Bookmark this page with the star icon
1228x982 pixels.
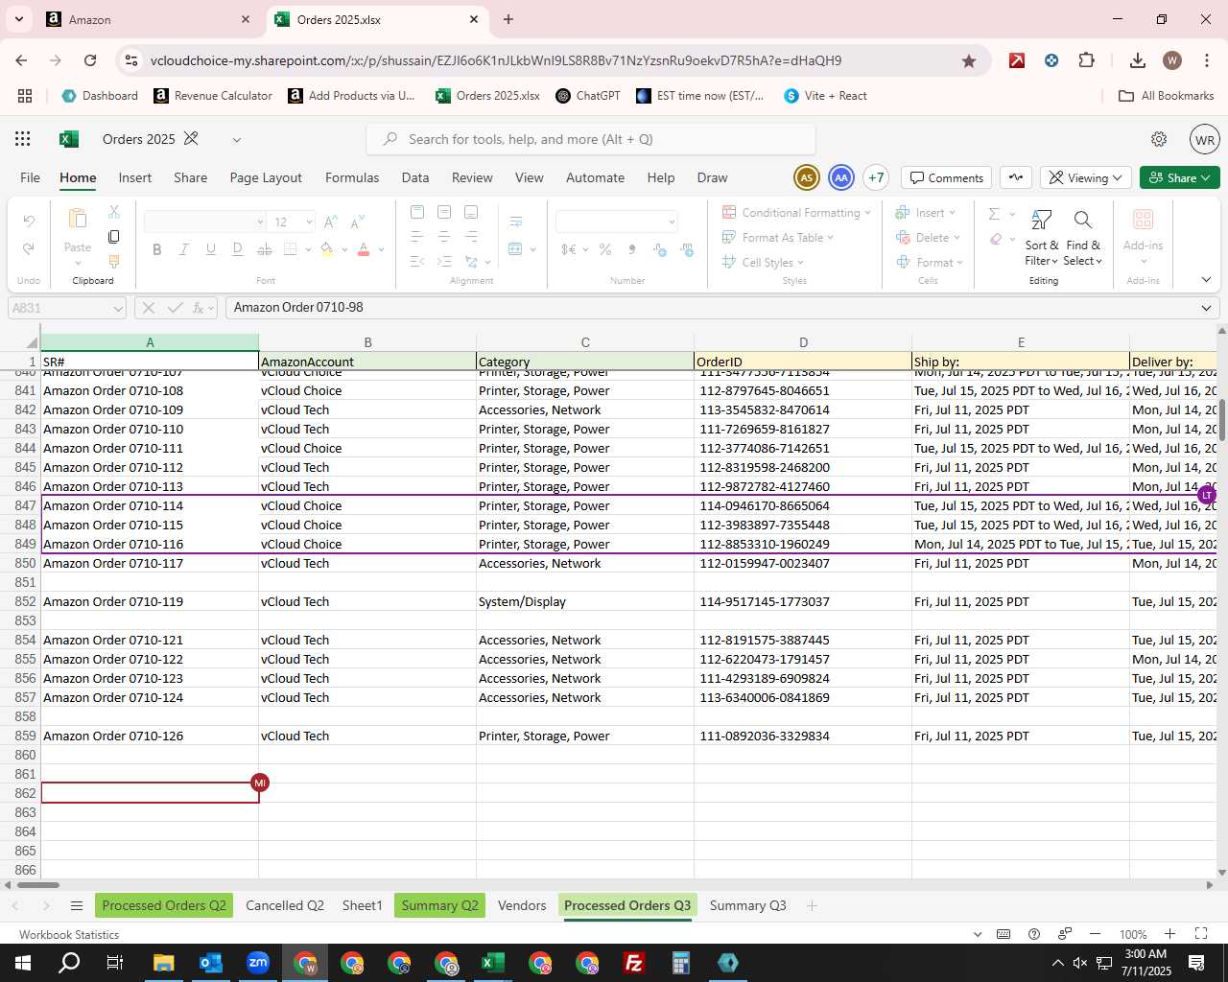click(969, 60)
